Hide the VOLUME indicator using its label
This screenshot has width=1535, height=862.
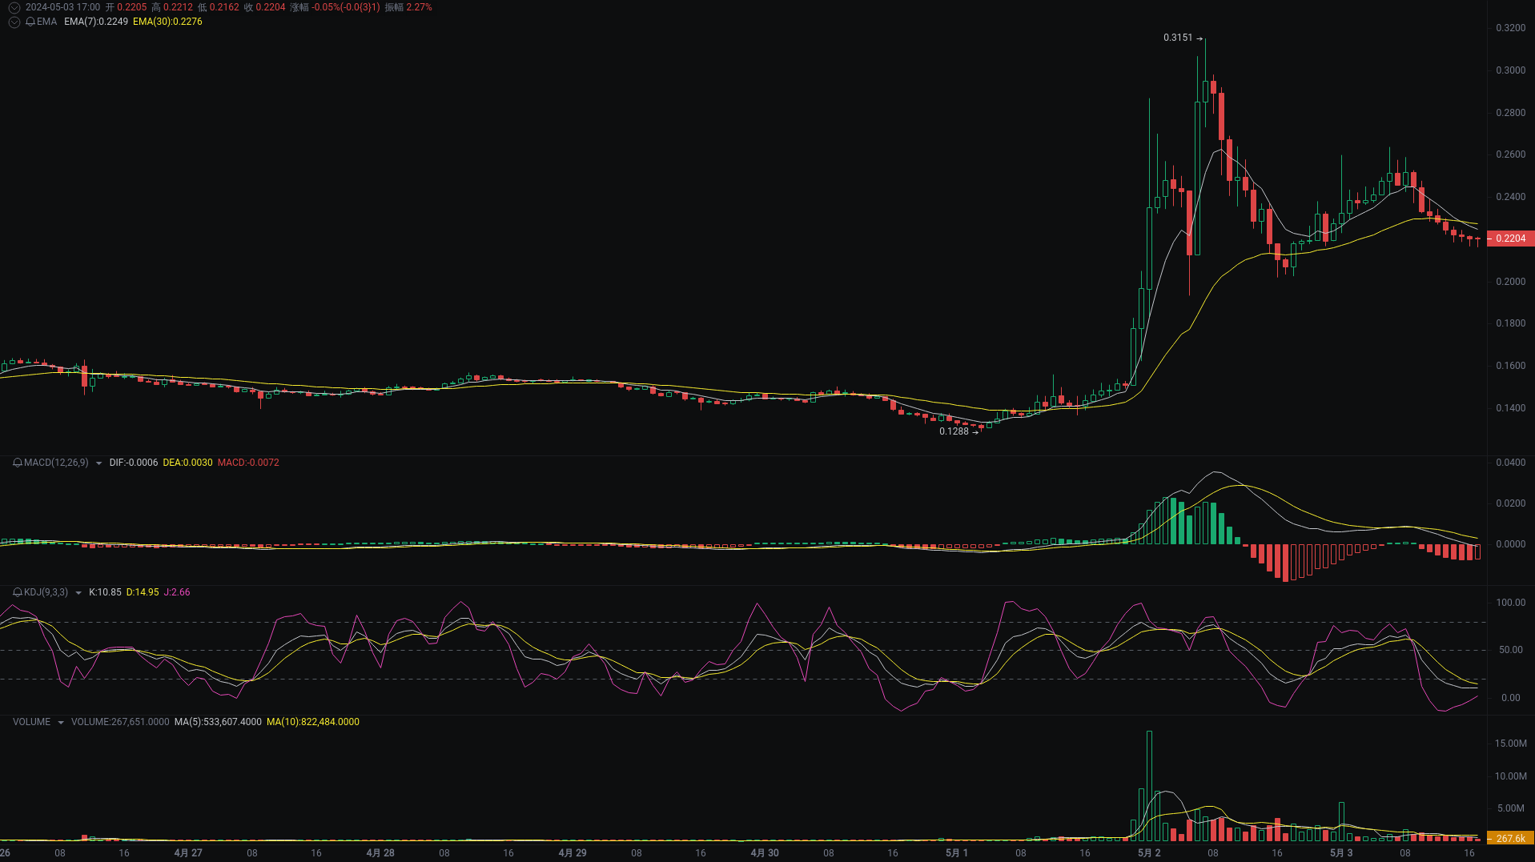point(32,721)
